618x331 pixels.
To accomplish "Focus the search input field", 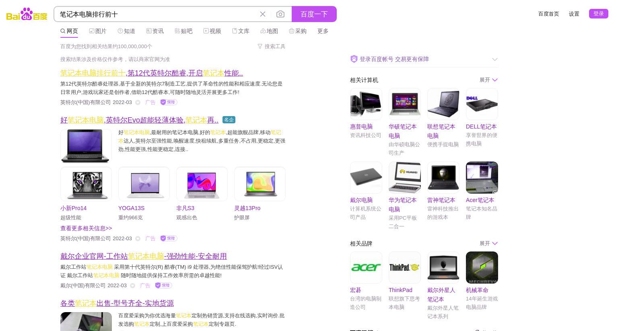I will (x=157, y=14).
